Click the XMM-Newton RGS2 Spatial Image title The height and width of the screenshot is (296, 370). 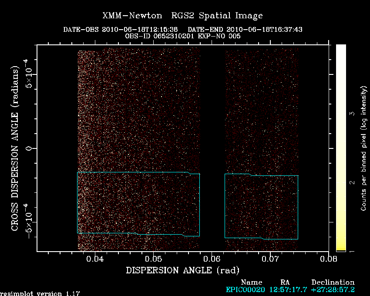tap(182, 16)
